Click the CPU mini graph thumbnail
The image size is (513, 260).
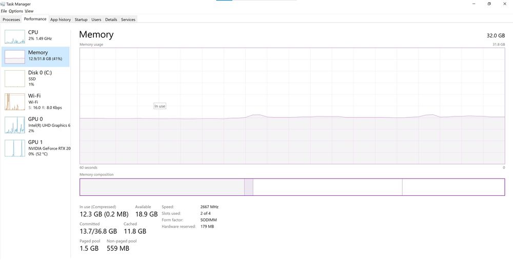[x=15, y=36]
